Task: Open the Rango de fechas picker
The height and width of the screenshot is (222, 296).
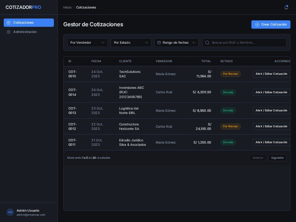Action: (176, 43)
